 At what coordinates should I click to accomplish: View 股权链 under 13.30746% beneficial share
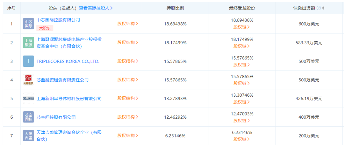(x=242, y=102)
